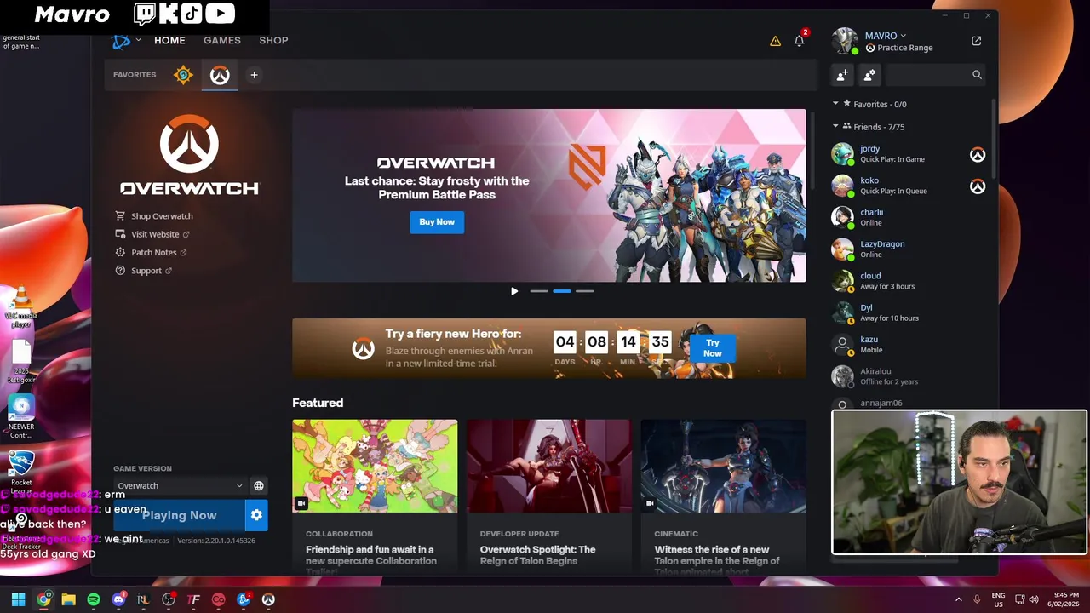Select the third carousel slide indicator
The height and width of the screenshot is (613, 1090).
[585, 291]
